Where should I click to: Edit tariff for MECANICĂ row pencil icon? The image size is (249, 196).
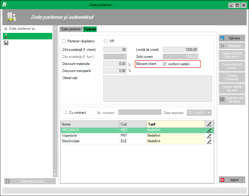(209, 130)
